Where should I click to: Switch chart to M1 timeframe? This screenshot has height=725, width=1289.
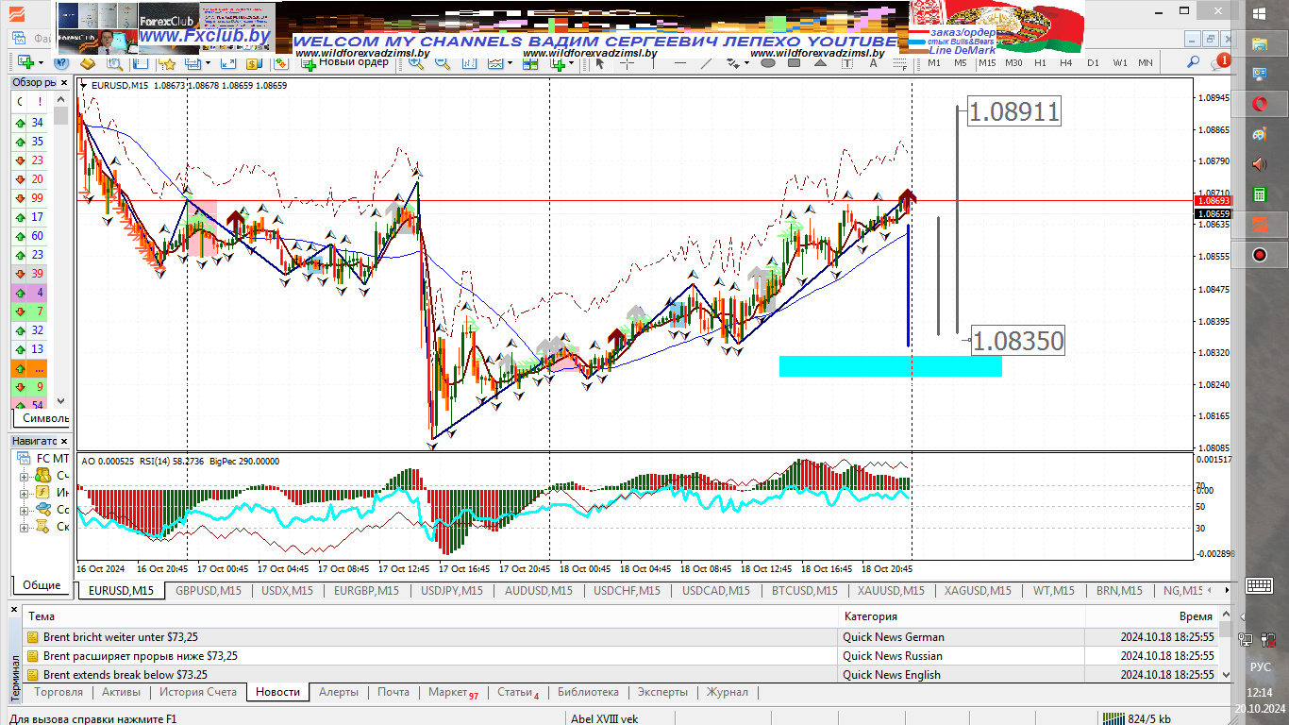(934, 62)
